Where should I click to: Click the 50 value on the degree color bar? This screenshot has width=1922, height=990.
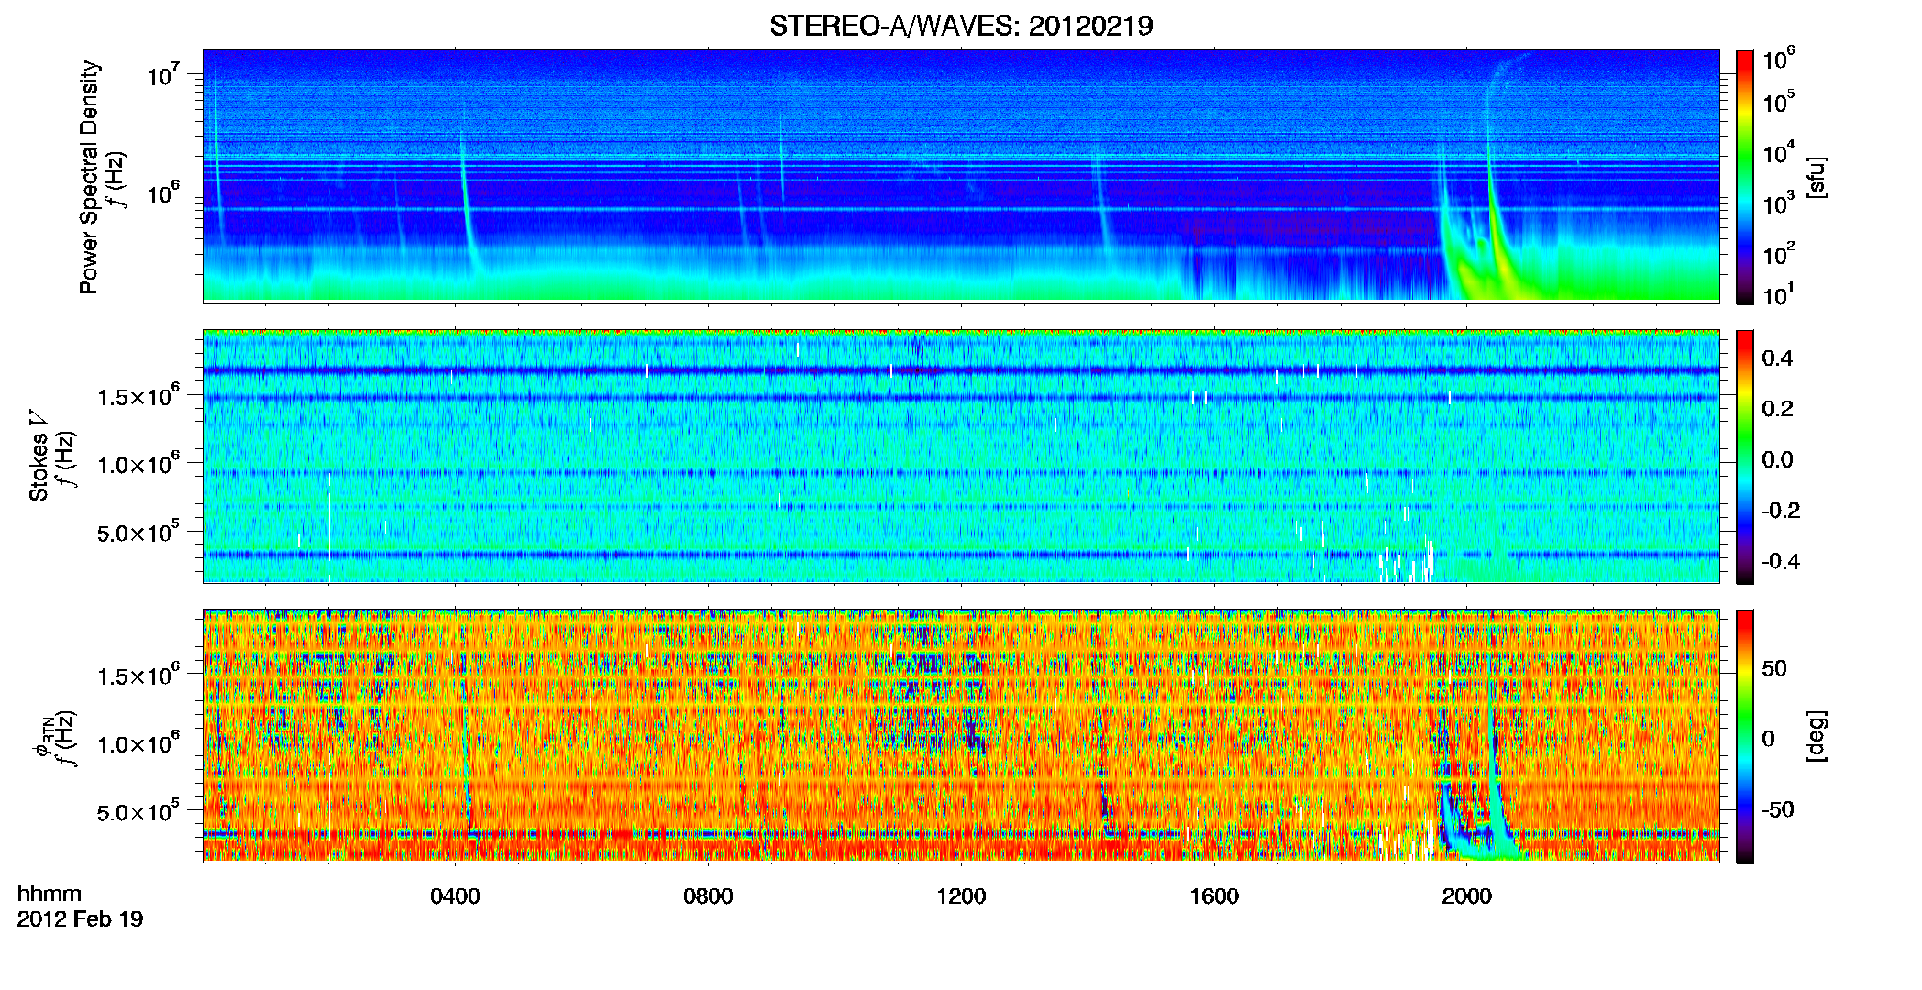click(x=1774, y=668)
